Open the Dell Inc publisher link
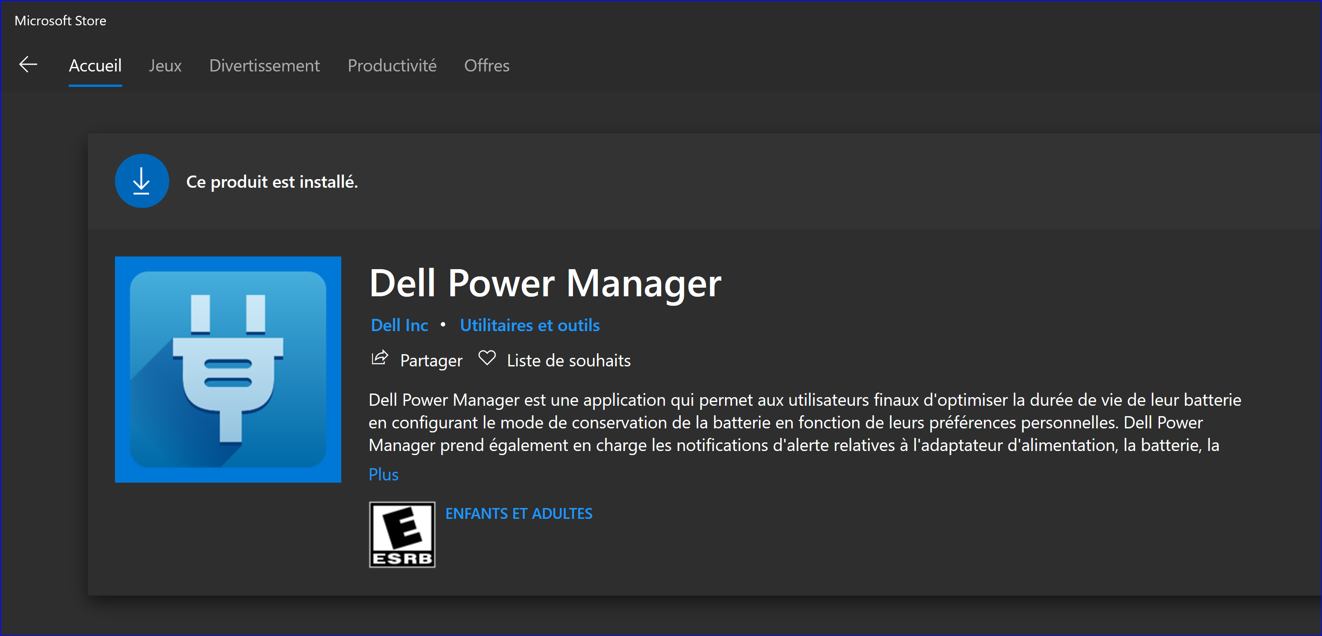 point(399,325)
